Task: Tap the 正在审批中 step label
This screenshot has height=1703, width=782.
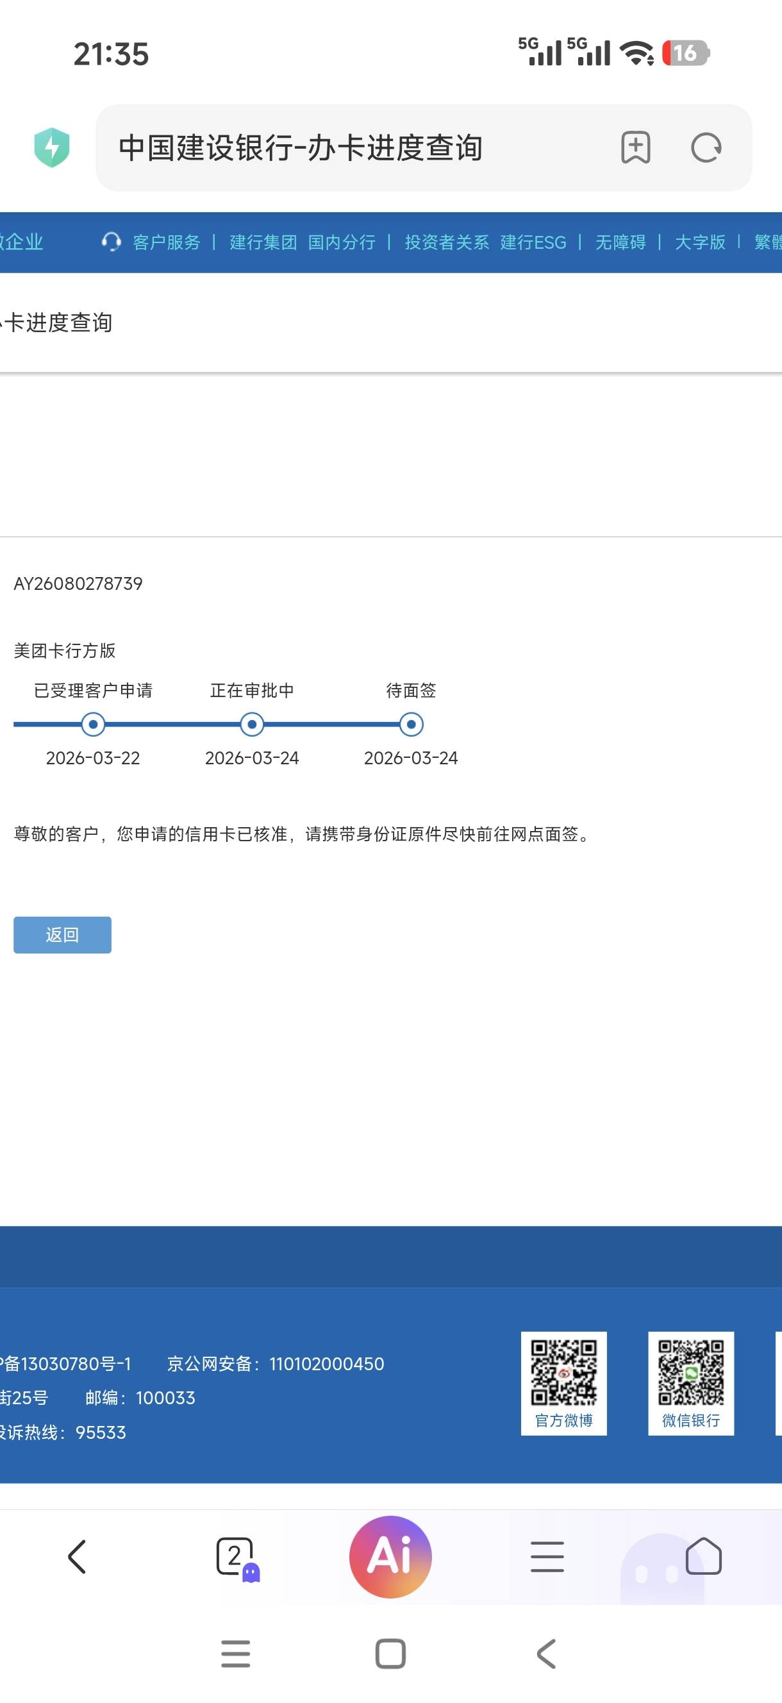Action: [x=252, y=691]
